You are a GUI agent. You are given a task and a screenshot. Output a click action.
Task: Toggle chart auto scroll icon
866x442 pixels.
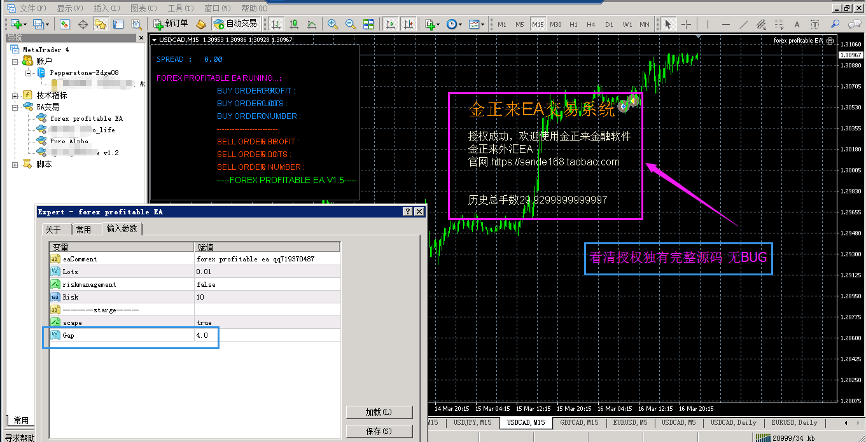pos(391,24)
